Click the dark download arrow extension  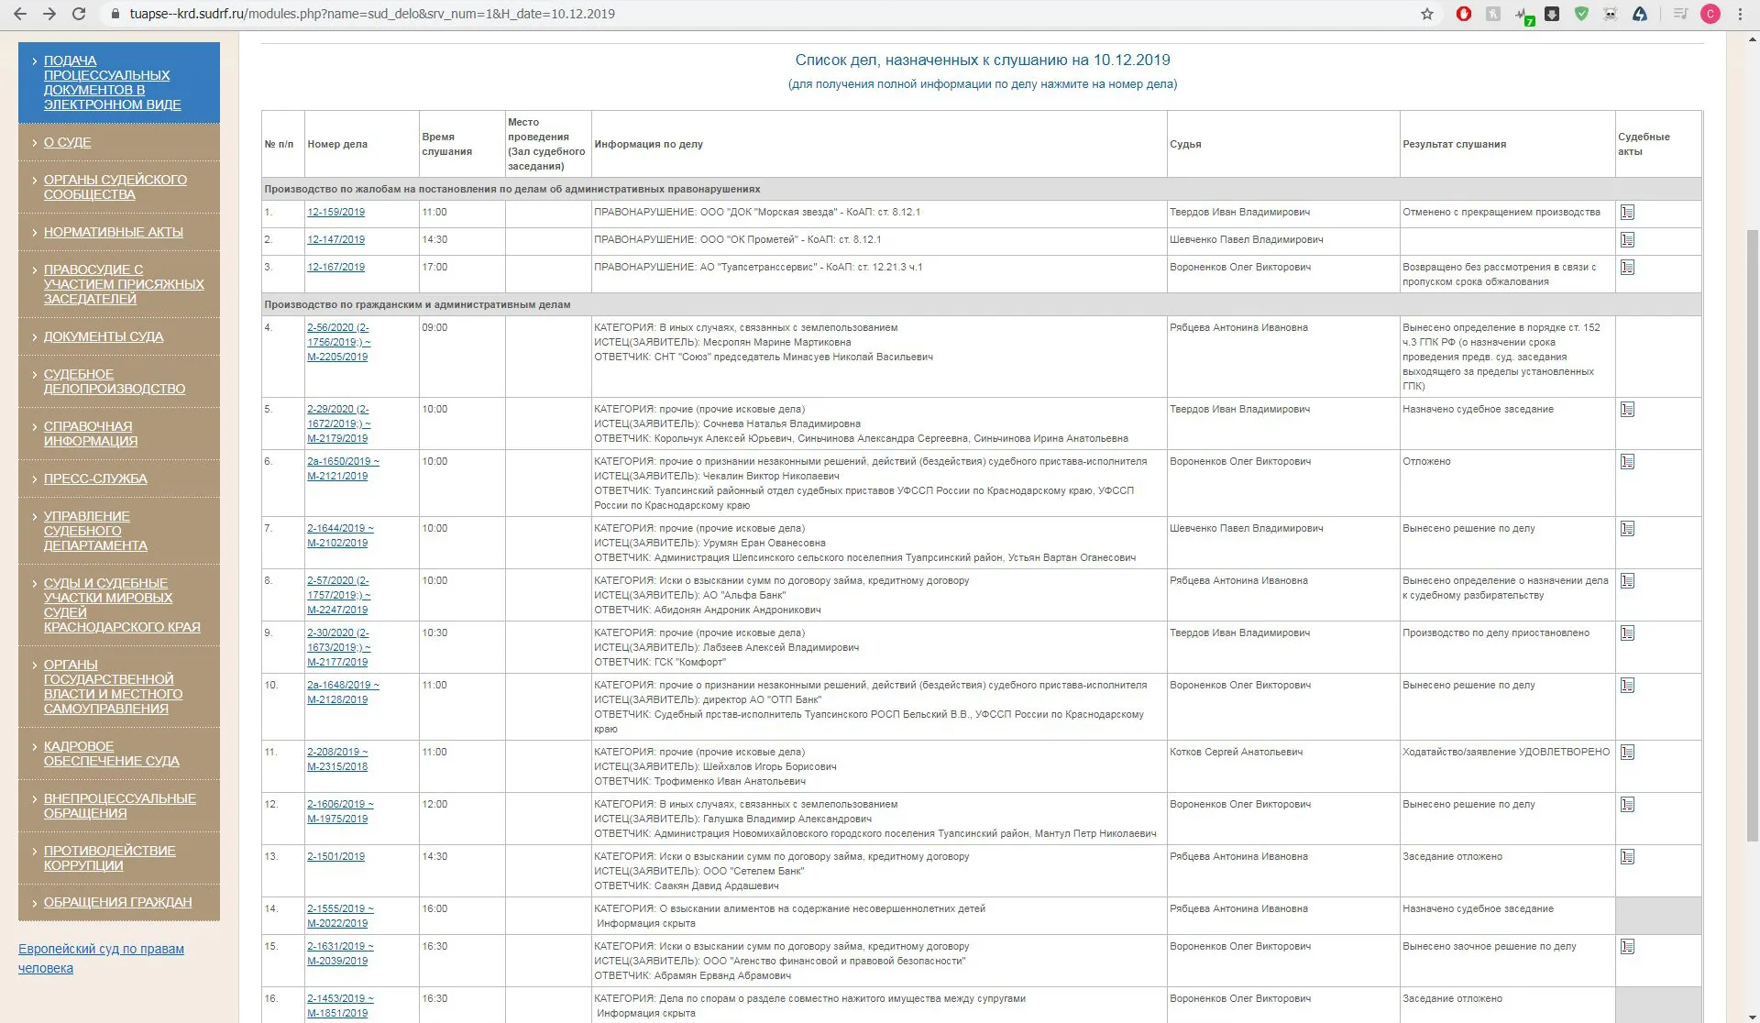pyautogui.click(x=1552, y=14)
